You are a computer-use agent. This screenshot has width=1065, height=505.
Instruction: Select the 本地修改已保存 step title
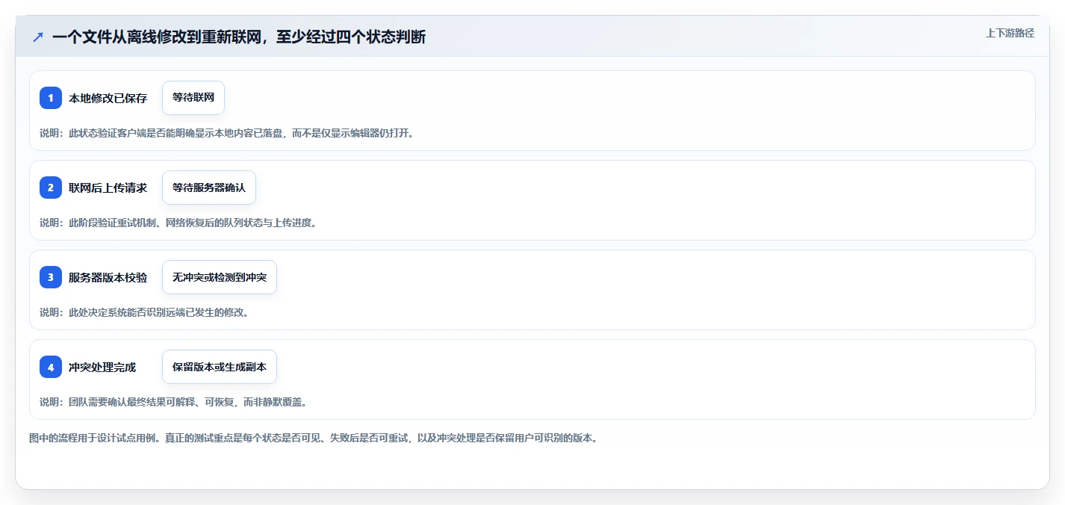(x=108, y=98)
